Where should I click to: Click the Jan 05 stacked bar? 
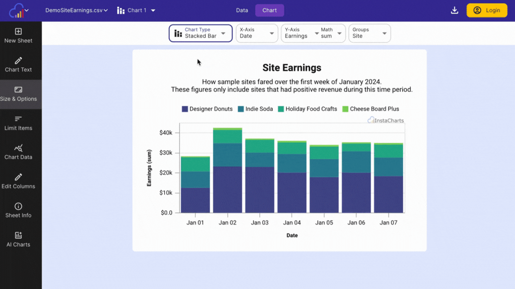click(324, 179)
